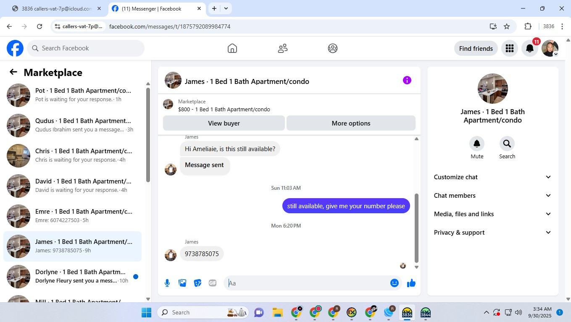
Task: Open the Chris apartment conversation
Action: [x=73, y=156]
